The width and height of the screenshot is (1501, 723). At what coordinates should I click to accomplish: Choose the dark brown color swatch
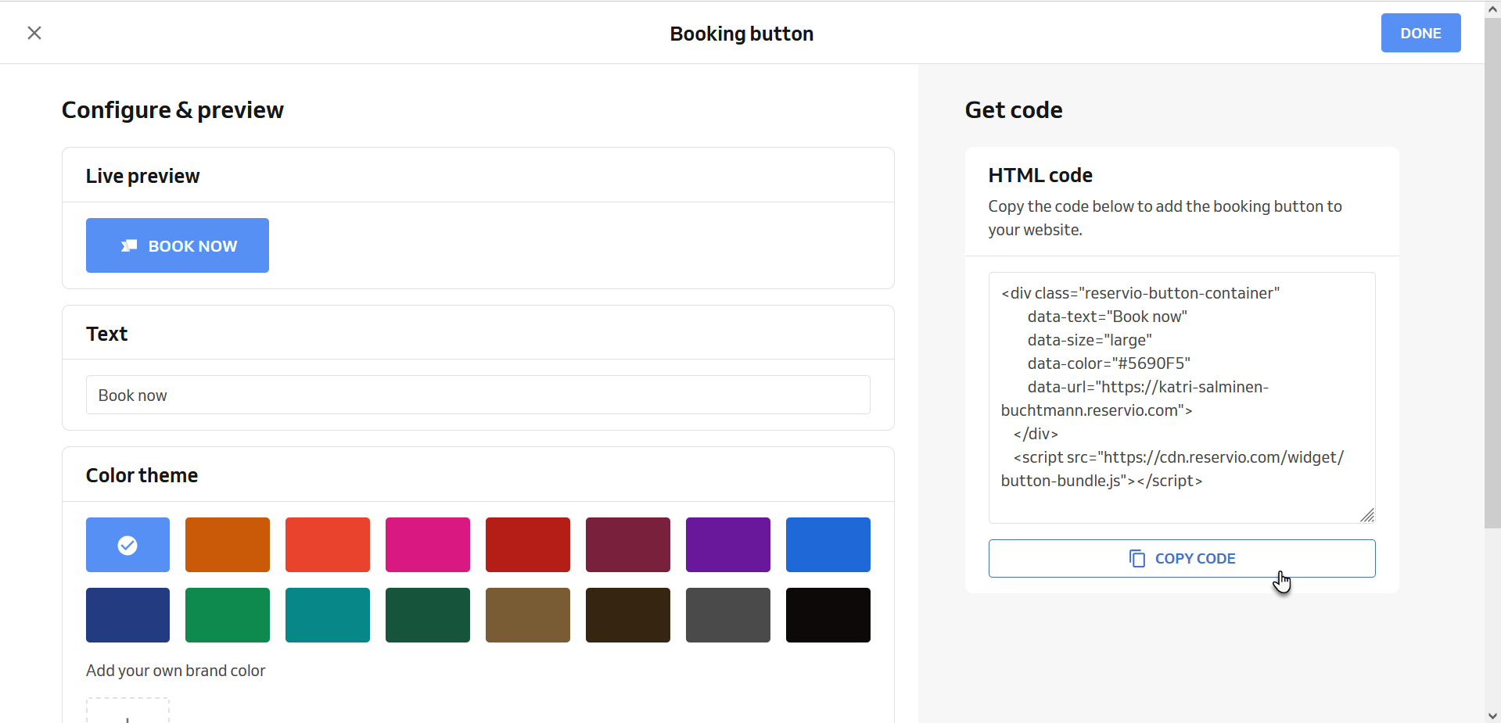pyautogui.click(x=628, y=615)
